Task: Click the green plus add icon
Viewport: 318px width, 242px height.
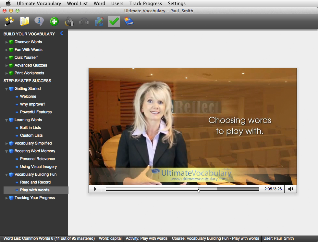Action: [54, 22]
